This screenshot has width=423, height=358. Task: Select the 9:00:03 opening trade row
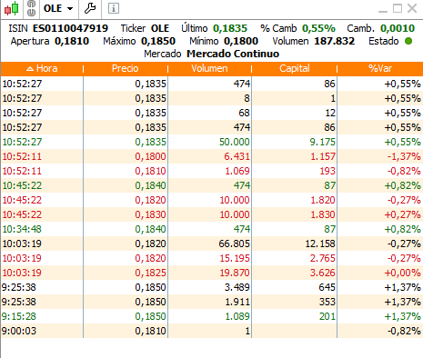point(212,331)
